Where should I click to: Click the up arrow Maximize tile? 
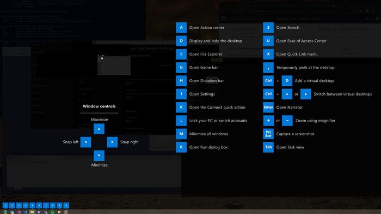click(99, 129)
